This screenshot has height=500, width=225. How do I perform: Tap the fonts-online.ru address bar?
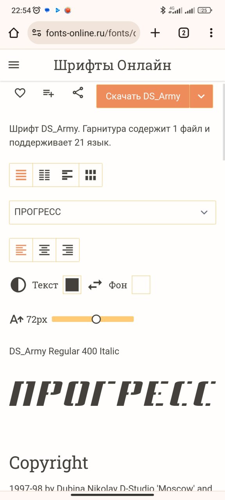(x=84, y=33)
